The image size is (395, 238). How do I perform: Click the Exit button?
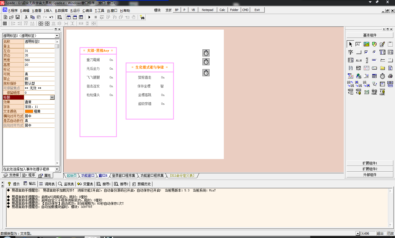(x=257, y=10)
